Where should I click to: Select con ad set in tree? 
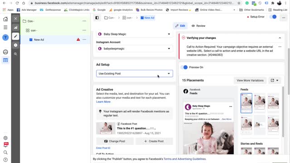tap(55, 30)
